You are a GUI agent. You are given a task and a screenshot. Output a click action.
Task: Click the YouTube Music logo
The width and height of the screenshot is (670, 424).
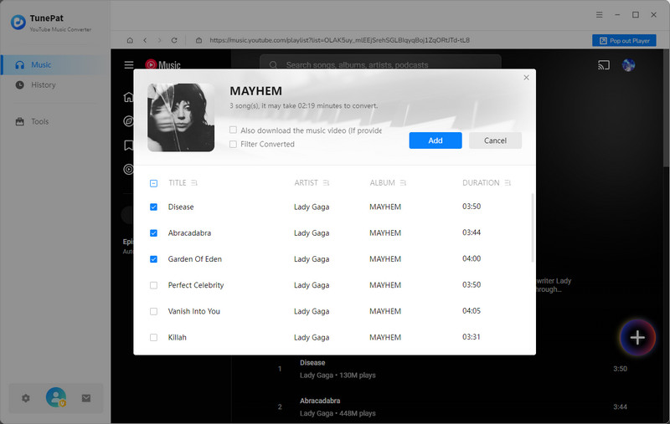coord(162,65)
